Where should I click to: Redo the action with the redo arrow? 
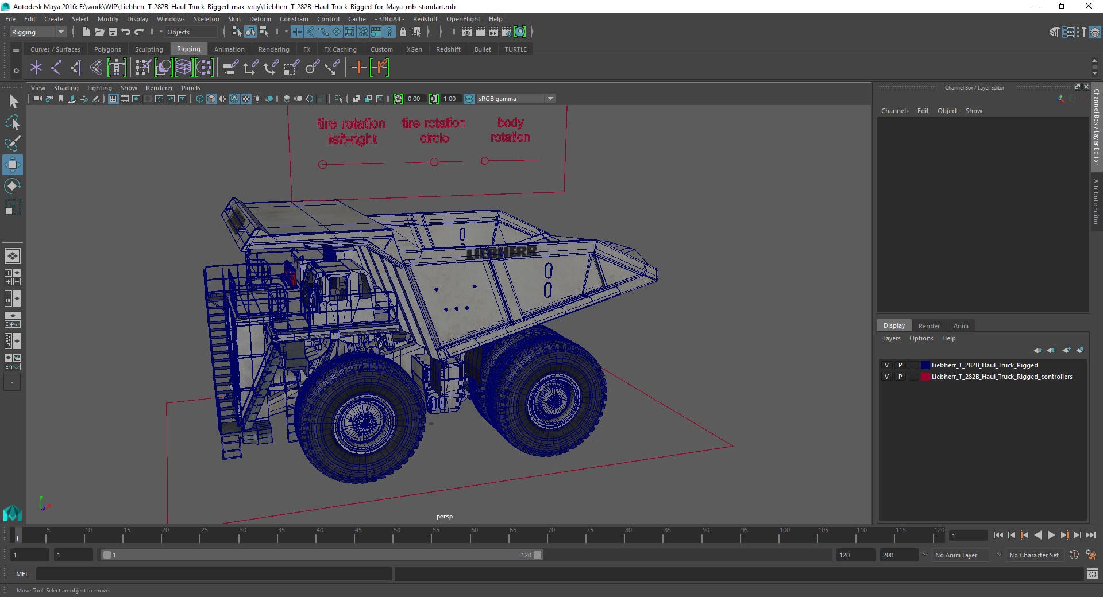tap(139, 32)
